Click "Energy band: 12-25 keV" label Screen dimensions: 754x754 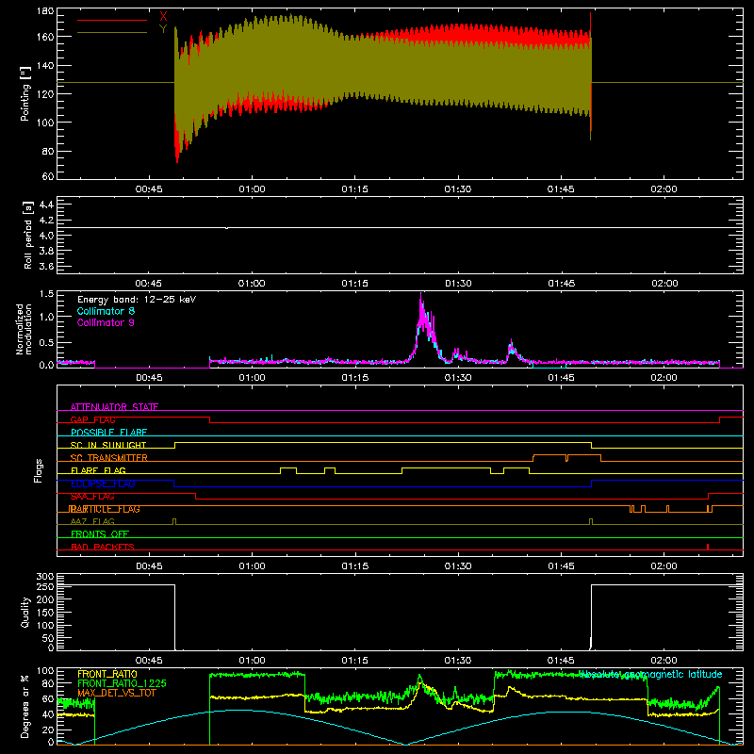point(137,300)
